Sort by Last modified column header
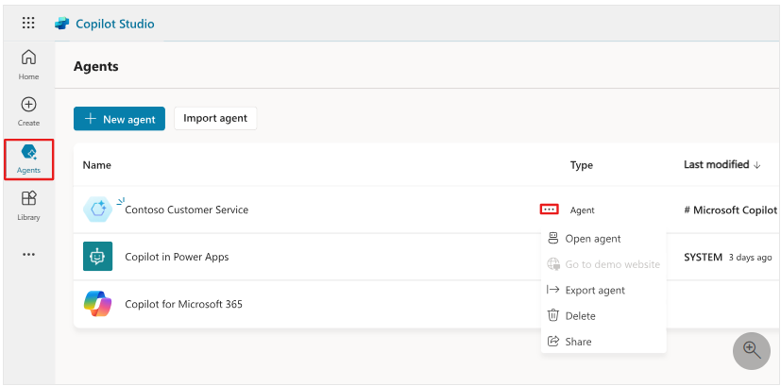This screenshot has height=386, width=781. (722, 165)
